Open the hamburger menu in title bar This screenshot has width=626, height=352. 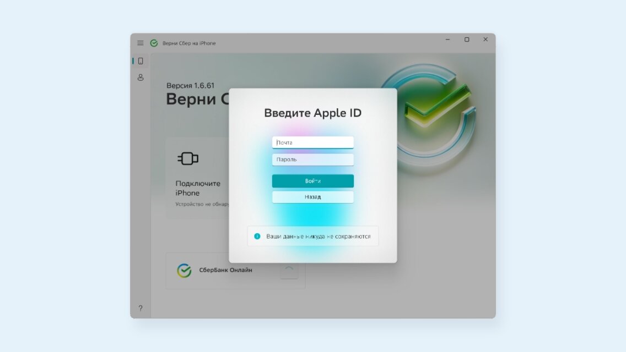pyautogui.click(x=140, y=43)
